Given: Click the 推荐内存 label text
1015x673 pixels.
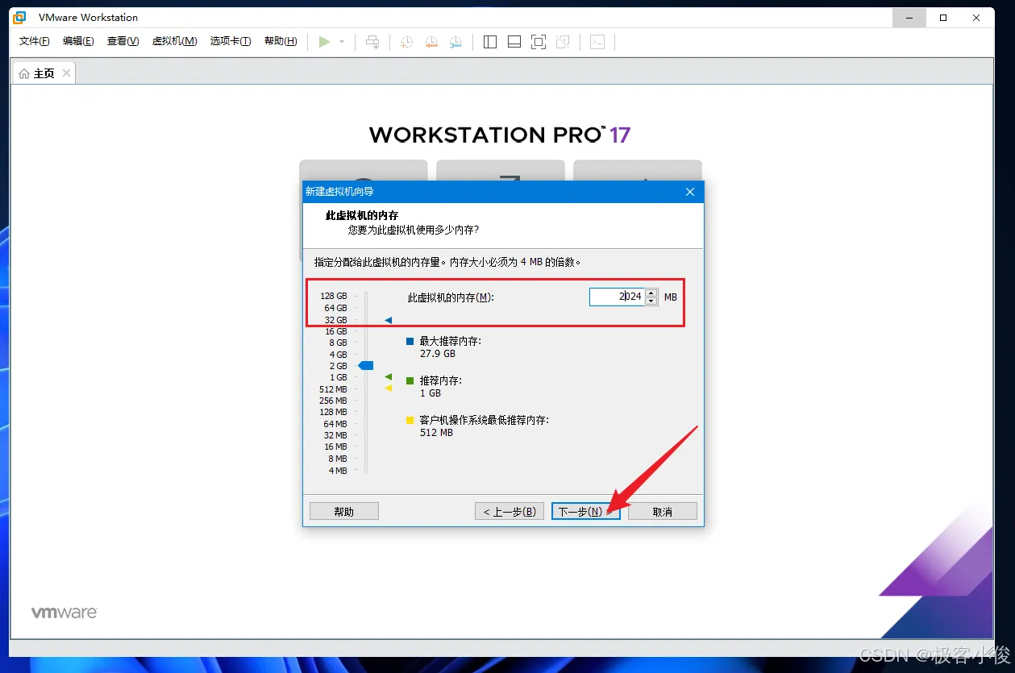Looking at the screenshot, I should tap(441, 380).
